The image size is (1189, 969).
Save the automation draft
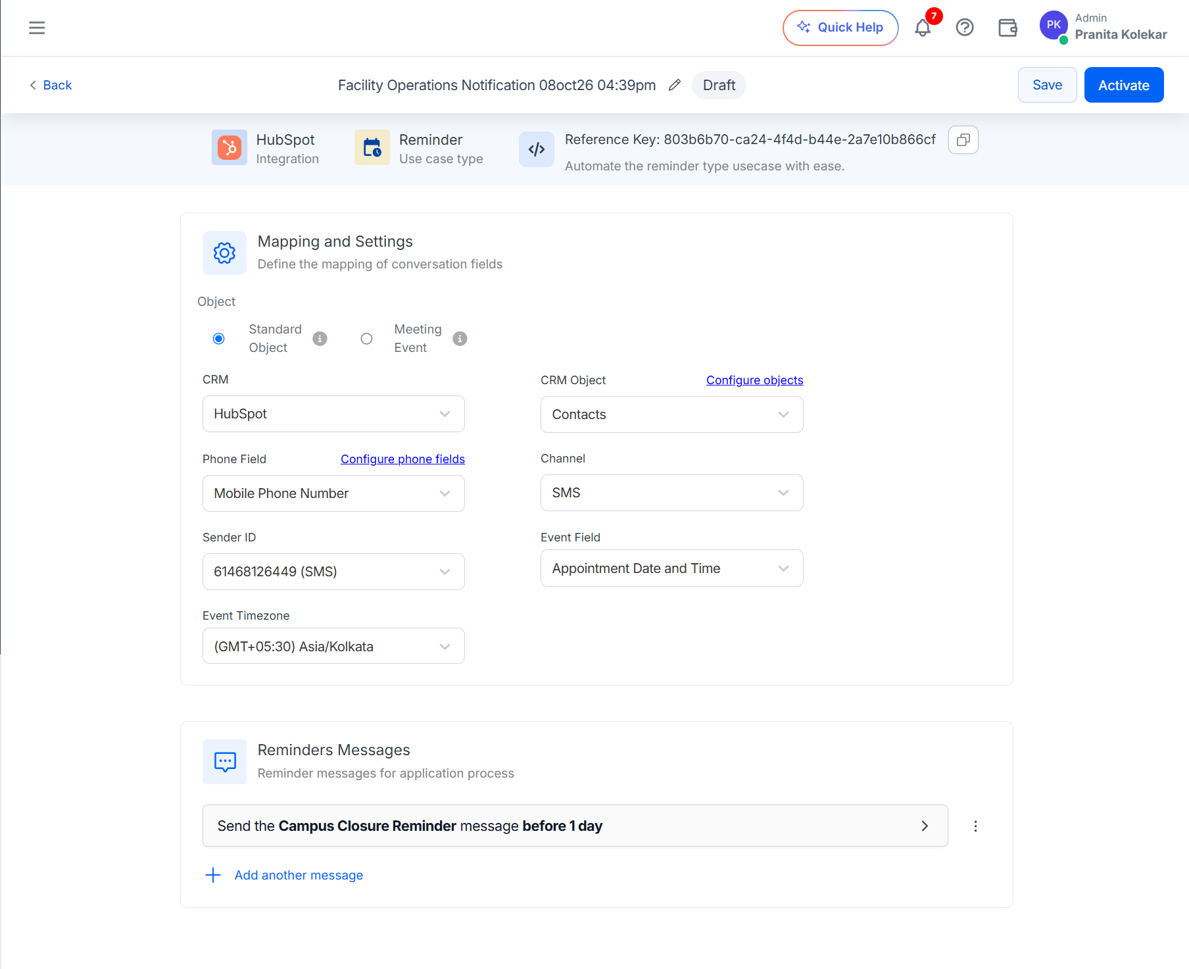1047,85
